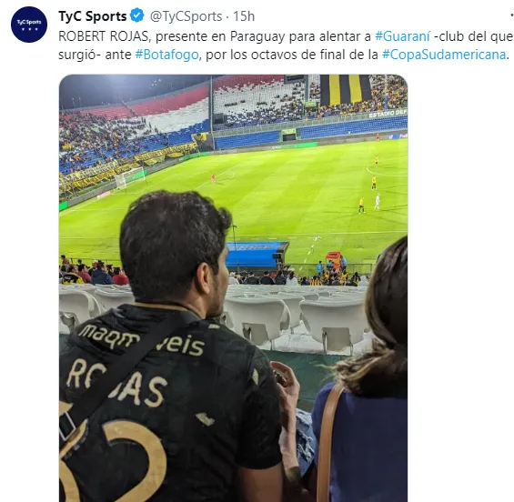
Task: Follow the #Guaraní hashtag
Action: (402, 36)
